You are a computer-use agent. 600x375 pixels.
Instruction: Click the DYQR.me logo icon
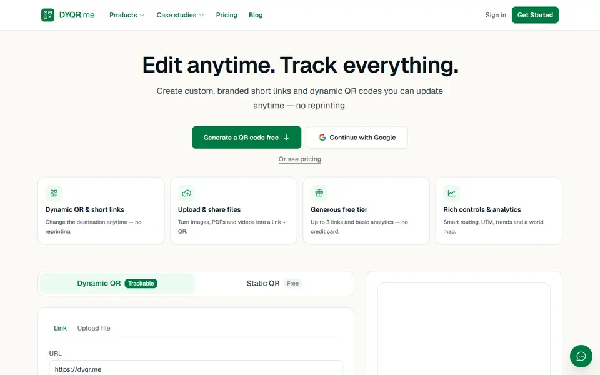tap(48, 15)
